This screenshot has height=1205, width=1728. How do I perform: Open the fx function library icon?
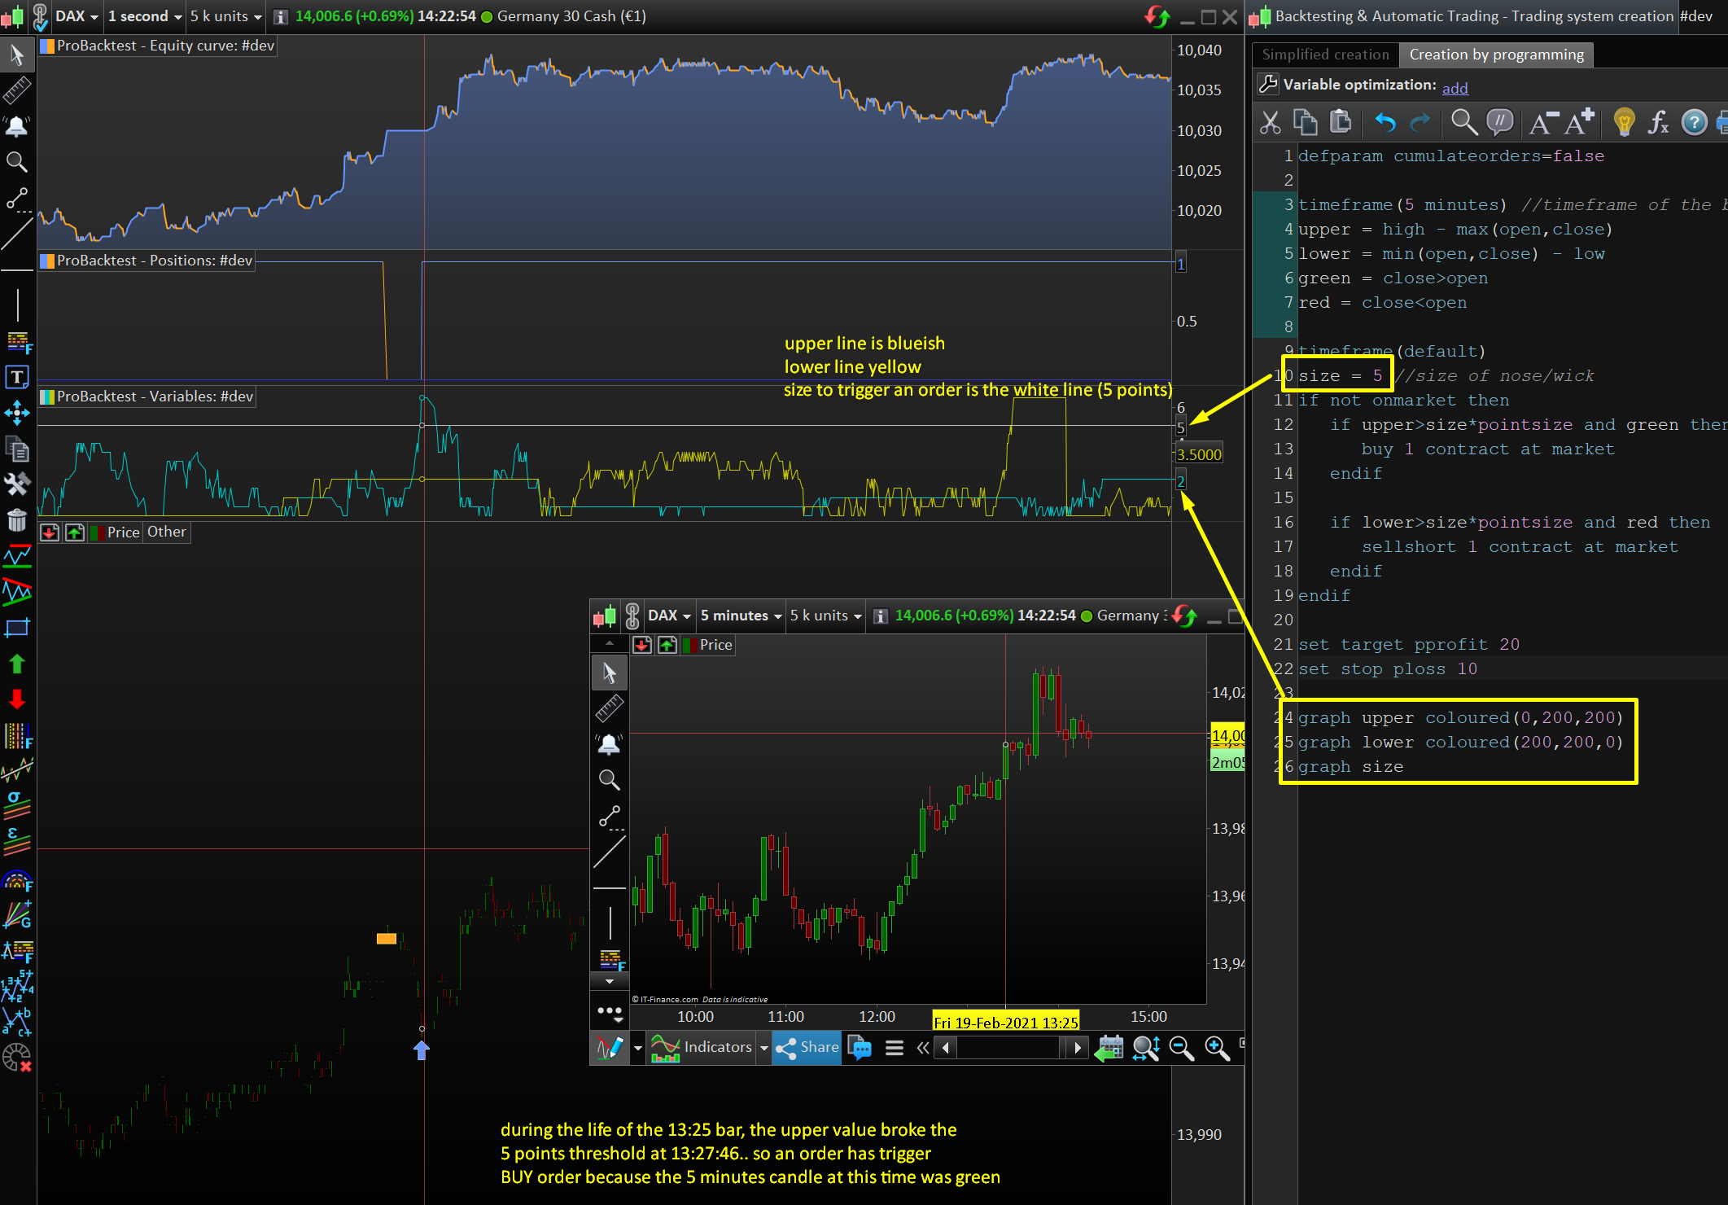point(1657,123)
